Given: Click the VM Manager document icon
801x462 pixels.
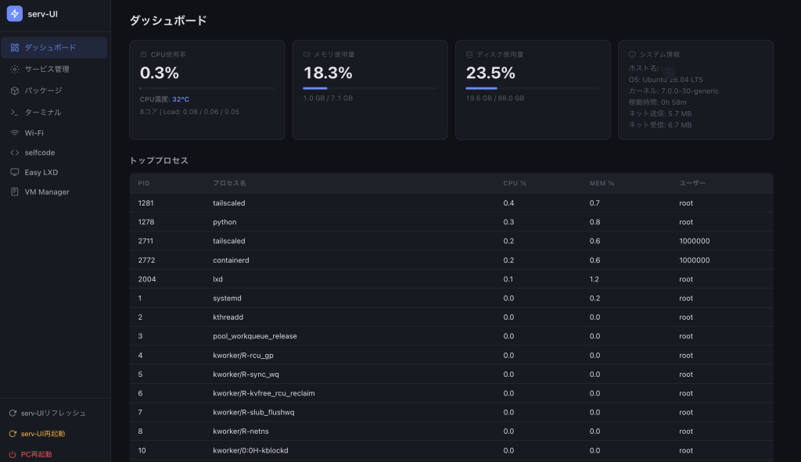Looking at the screenshot, I should (15, 192).
